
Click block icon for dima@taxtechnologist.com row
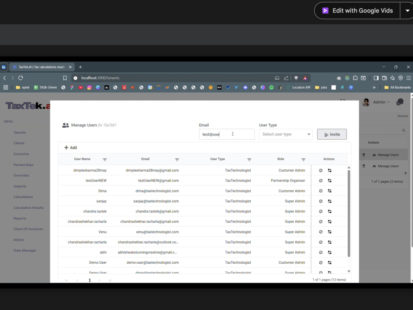pyautogui.click(x=320, y=191)
